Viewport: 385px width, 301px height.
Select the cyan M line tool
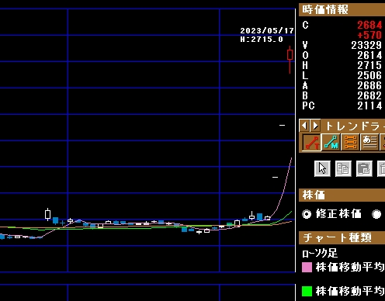tap(331, 142)
